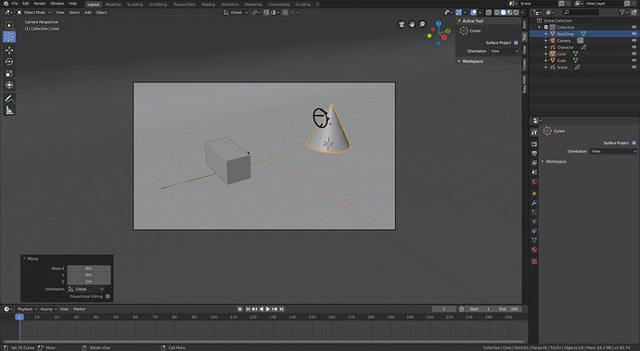
Task: Click the pan view hand icon
Action: tap(412, 24)
